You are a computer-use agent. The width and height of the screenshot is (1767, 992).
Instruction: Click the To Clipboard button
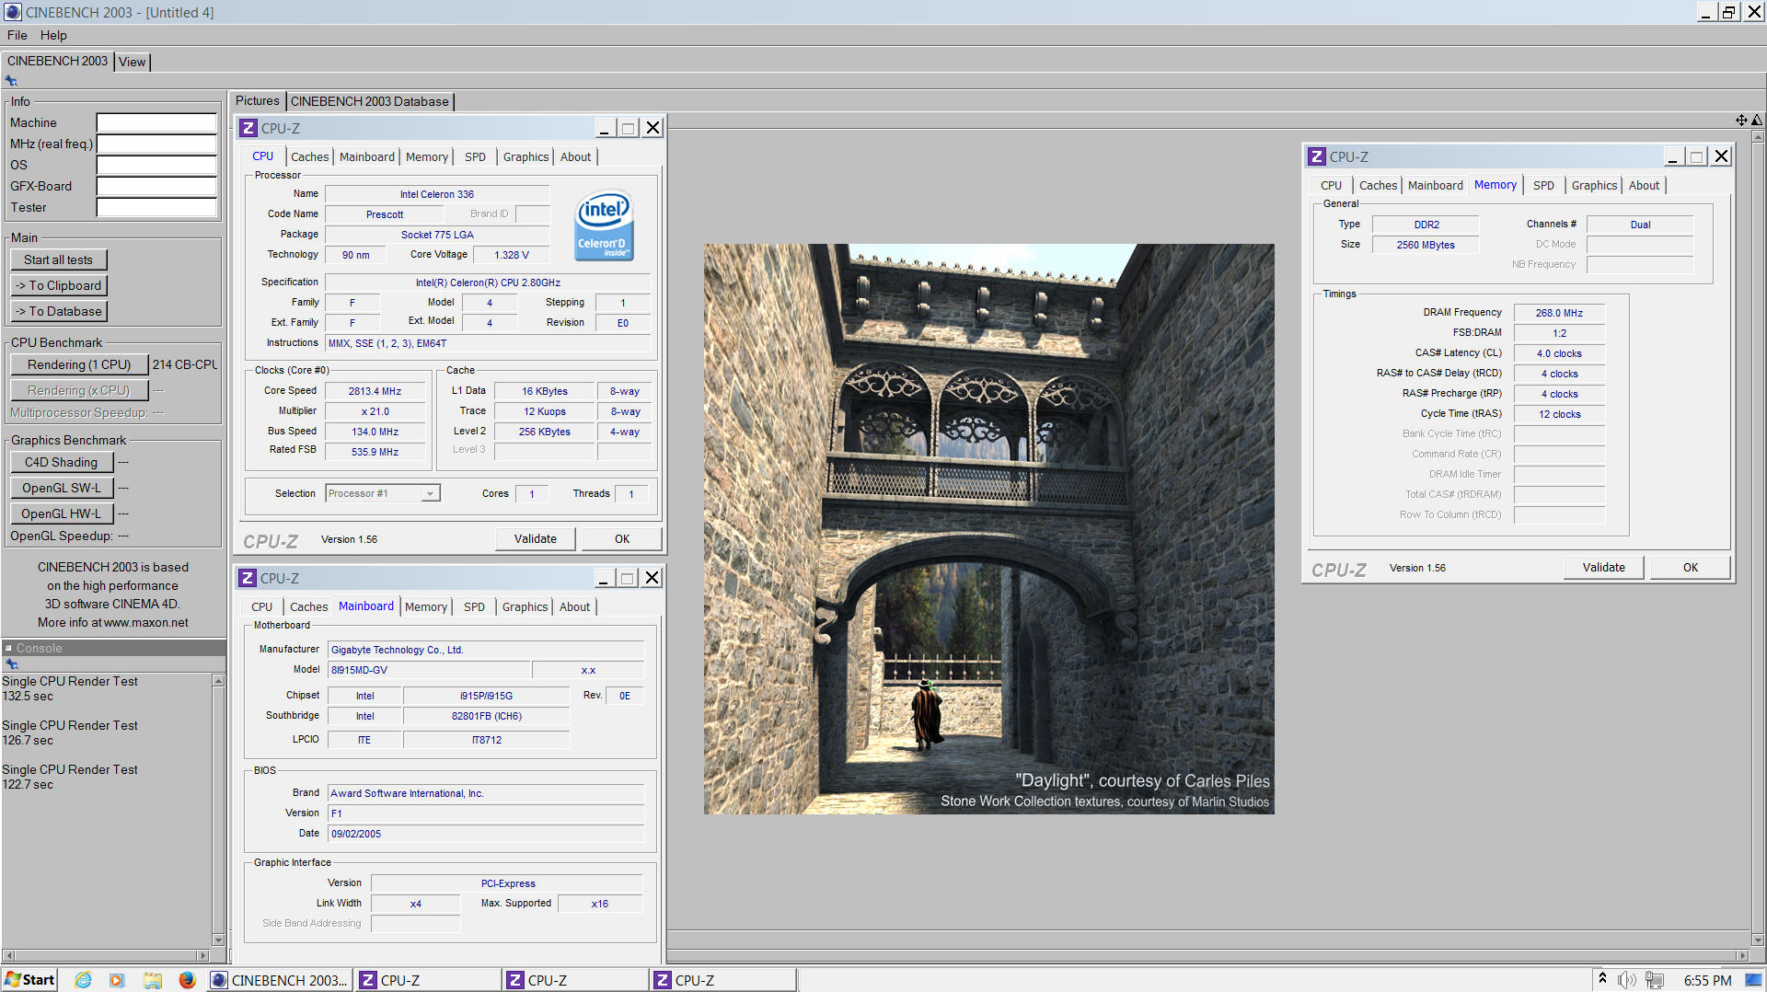(x=58, y=286)
